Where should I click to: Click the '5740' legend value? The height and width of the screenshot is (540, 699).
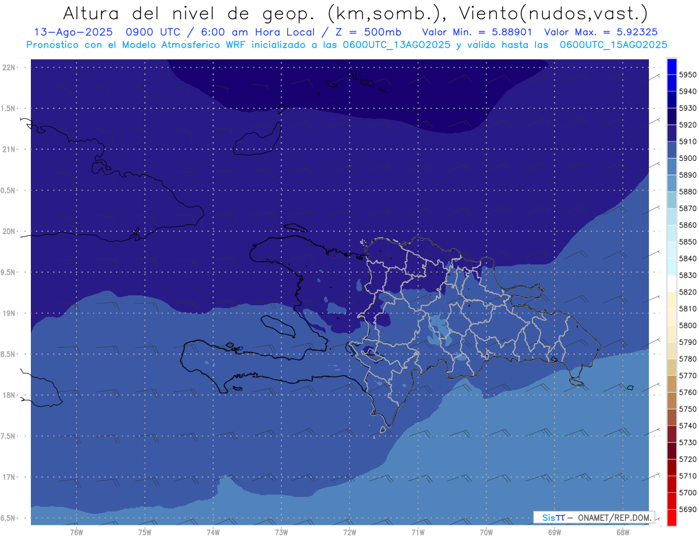(x=688, y=426)
